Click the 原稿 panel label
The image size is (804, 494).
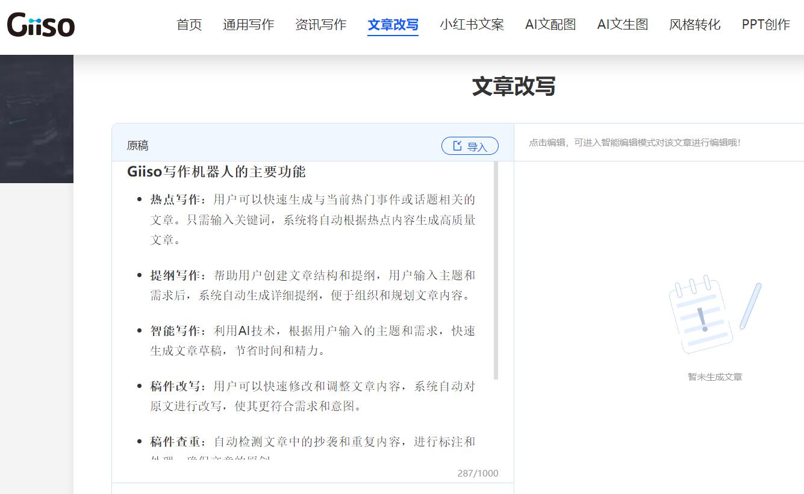[x=137, y=146]
